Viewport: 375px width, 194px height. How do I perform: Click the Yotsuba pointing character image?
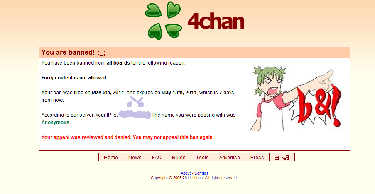296,98
